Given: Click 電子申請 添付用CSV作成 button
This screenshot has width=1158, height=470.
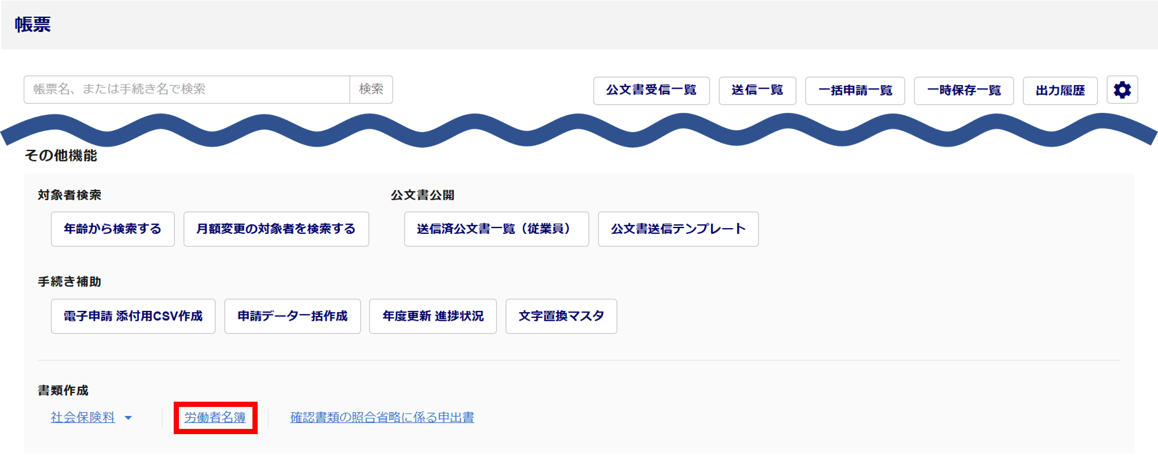Looking at the screenshot, I should coord(133,316).
